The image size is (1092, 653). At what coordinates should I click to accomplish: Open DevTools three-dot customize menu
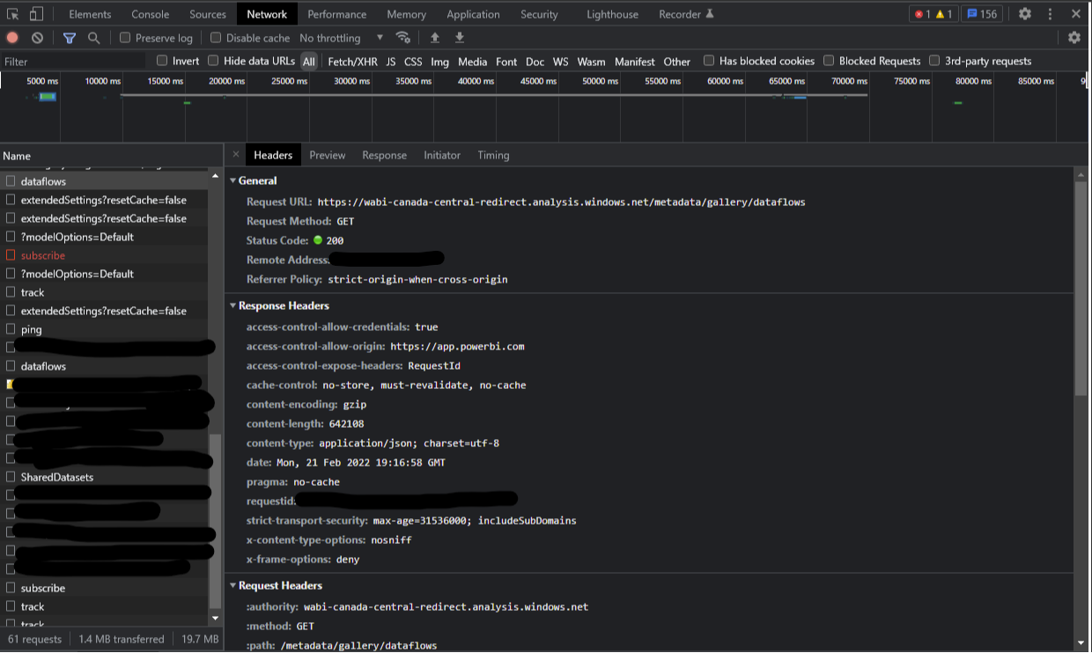(1051, 14)
